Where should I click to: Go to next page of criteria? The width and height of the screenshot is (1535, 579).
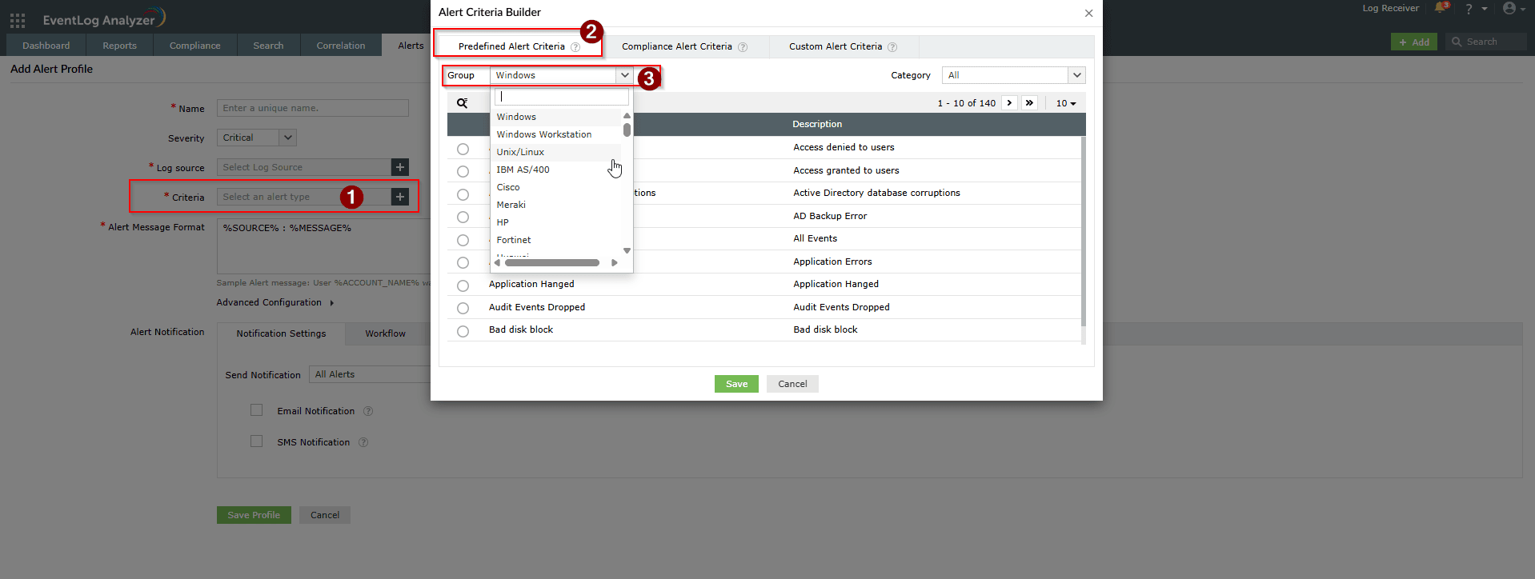pos(1009,103)
